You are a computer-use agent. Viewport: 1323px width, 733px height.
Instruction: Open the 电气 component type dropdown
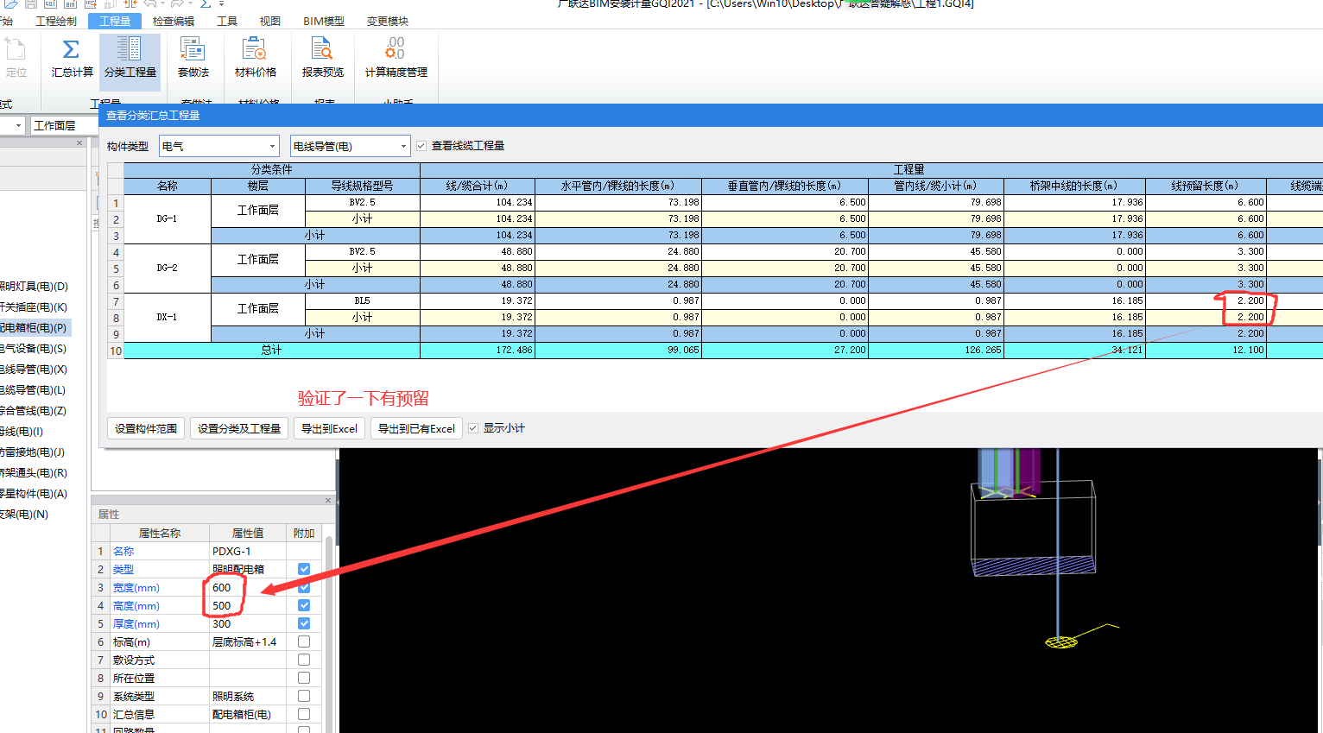pyautogui.click(x=219, y=146)
